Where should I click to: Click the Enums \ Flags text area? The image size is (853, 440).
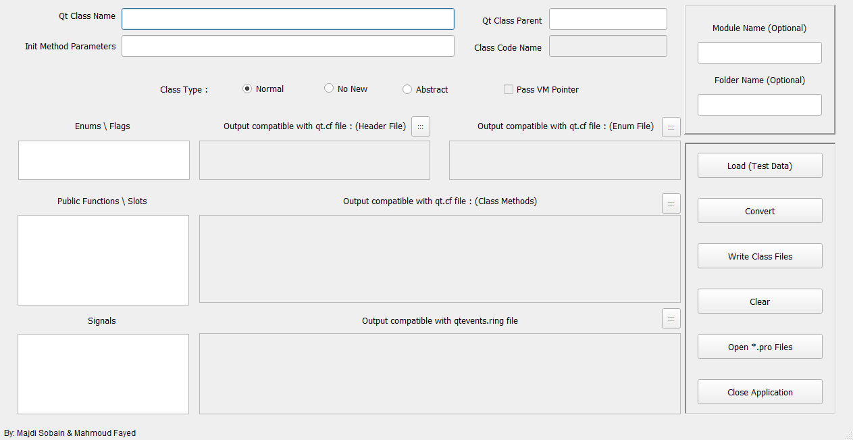coord(103,160)
